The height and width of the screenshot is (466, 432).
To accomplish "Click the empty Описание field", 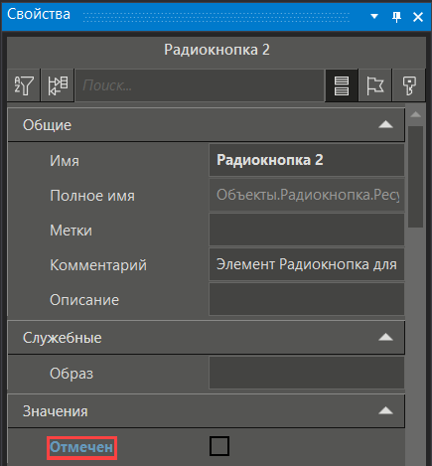I will point(307,299).
